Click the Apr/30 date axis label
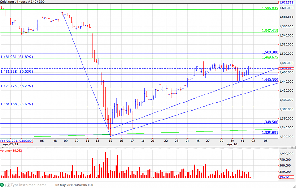 pos(232,145)
